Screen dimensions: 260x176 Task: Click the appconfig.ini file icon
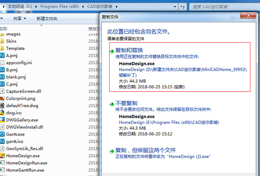point(2,63)
